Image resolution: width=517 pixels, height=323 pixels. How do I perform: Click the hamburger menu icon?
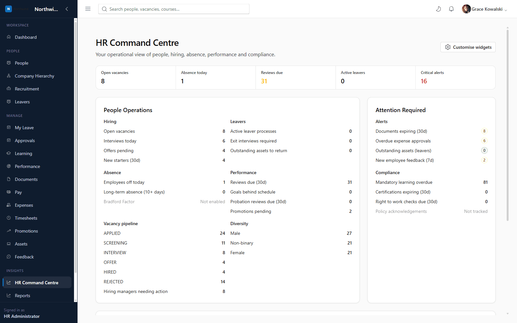coord(88,9)
